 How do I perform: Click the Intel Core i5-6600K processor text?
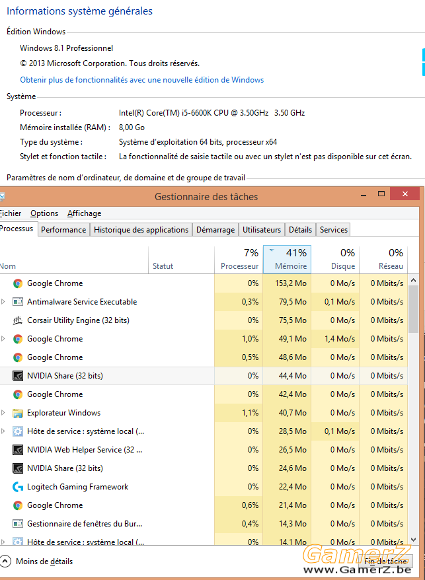click(212, 113)
